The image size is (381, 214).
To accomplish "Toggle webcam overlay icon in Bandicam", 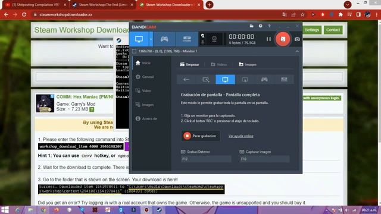I will coord(214,39).
